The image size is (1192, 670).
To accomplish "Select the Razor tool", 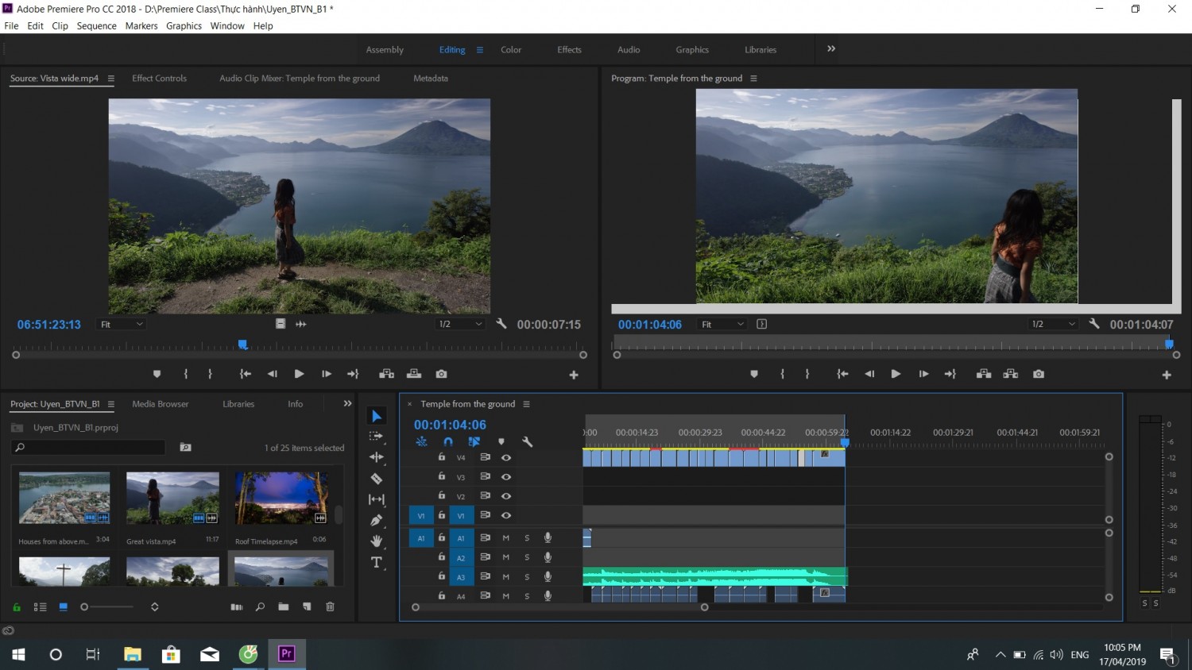I will point(377,479).
